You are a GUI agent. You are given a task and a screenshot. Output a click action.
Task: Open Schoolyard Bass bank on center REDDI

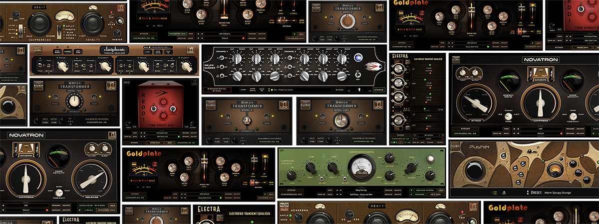tap(162, 133)
